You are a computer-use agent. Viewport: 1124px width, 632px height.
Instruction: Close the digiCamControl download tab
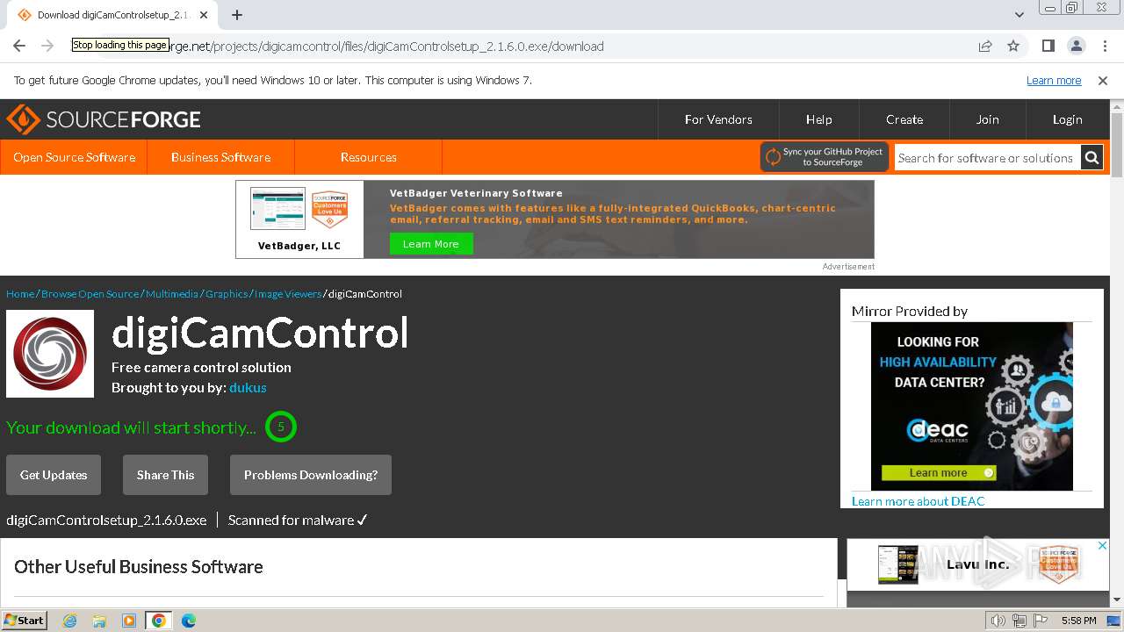(204, 15)
